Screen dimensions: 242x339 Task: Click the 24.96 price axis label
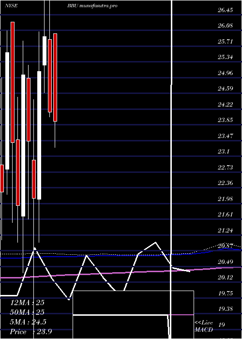pyautogui.click(x=225, y=73)
